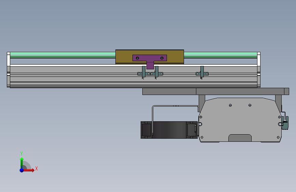Select the green connector on housing right side
The image size is (296, 192).
pyautogui.click(x=285, y=123)
